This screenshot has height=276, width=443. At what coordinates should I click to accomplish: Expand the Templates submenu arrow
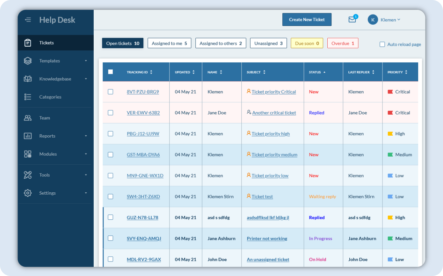click(x=86, y=61)
